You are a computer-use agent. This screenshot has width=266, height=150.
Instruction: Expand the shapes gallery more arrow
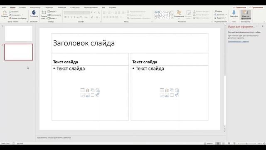click(x=172, y=17)
